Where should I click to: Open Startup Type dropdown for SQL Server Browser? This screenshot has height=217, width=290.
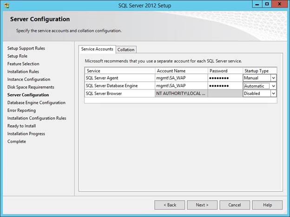(273, 94)
